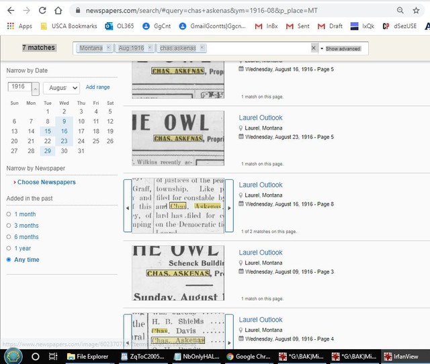Switch to ZqToC2005 taskbar window
The image size is (430, 364).
click(x=143, y=357)
